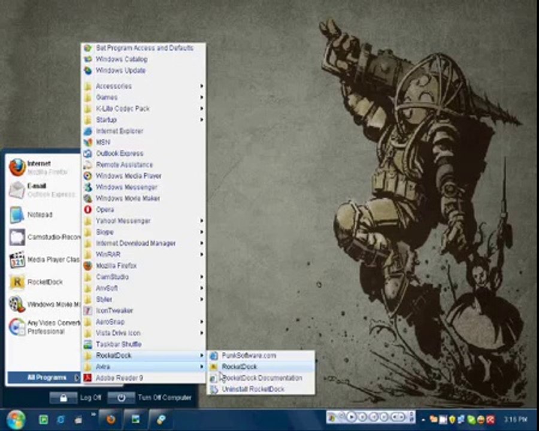
Task: Open the Styler folder
Action: [x=144, y=299]
